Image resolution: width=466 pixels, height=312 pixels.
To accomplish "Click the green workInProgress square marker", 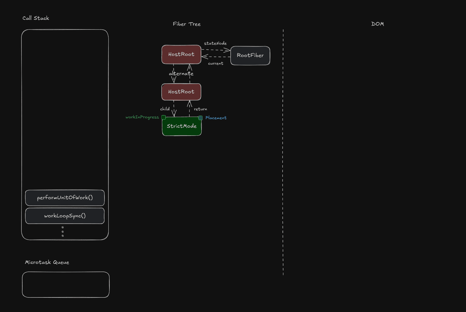I will [x=164, y=117].
